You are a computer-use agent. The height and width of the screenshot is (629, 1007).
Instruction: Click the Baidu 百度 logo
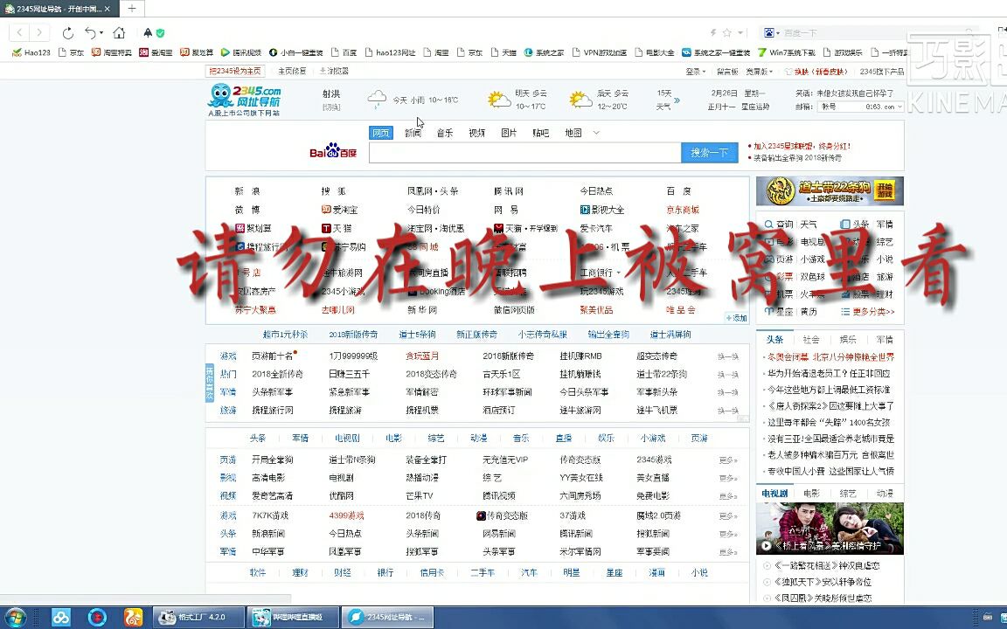coord(333,151)
